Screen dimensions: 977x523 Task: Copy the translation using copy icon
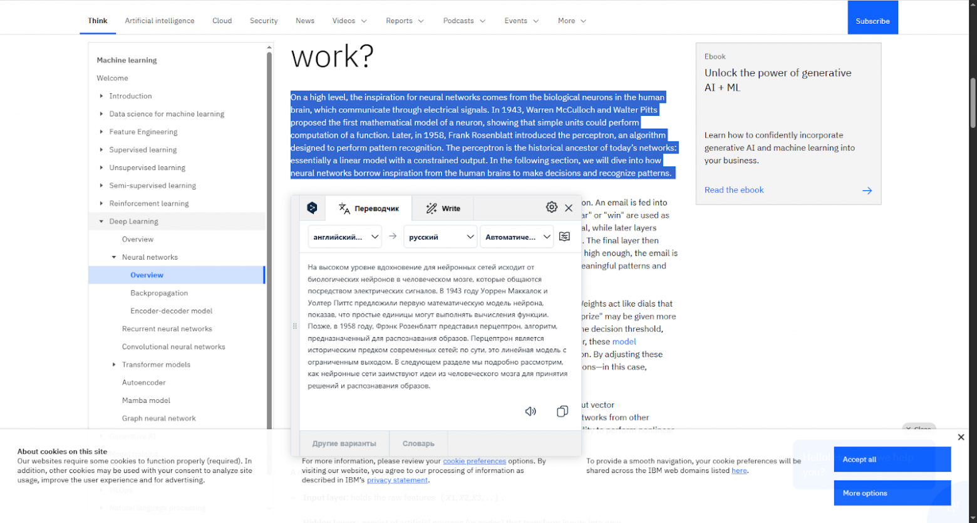562,411
